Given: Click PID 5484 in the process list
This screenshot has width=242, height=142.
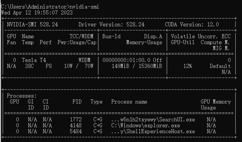Looking at the screenshot, I should pyautogui.click(x=76, y=131).
